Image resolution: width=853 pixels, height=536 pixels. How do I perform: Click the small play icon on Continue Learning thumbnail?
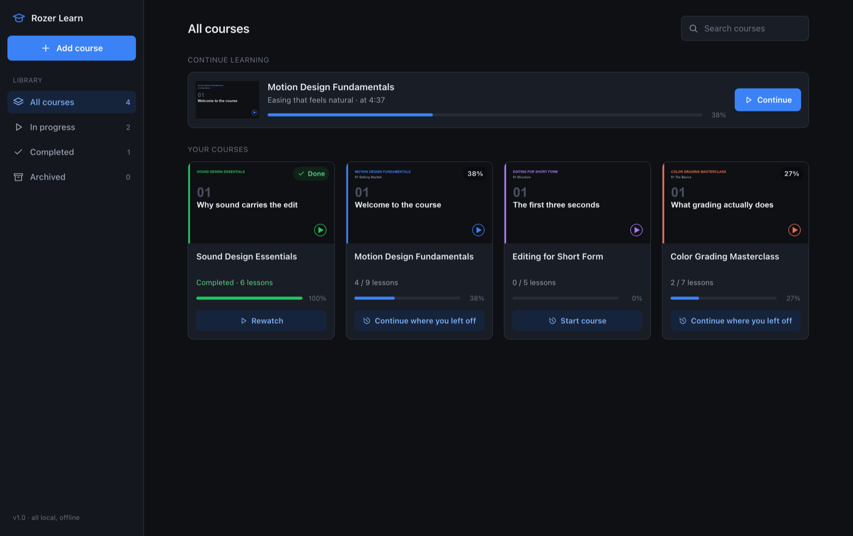click(254, 113)
